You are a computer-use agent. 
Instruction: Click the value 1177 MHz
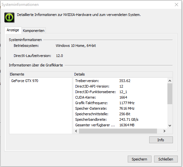127,103
